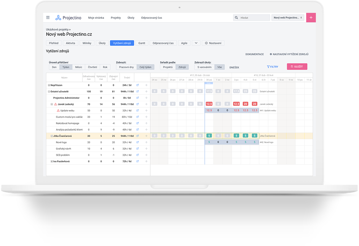Switch zoom level to Měsíc

[x=79, y=67]
